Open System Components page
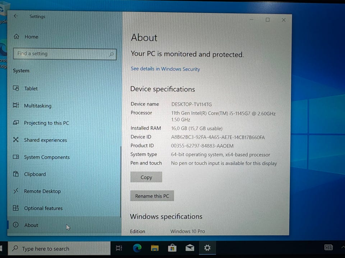The width and height of the screenshot is (345, 258). coord(47,157)
